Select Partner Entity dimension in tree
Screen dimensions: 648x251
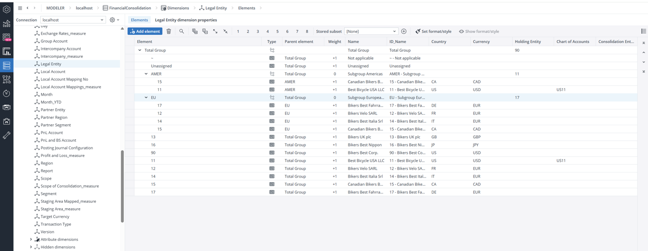point(53,110)
